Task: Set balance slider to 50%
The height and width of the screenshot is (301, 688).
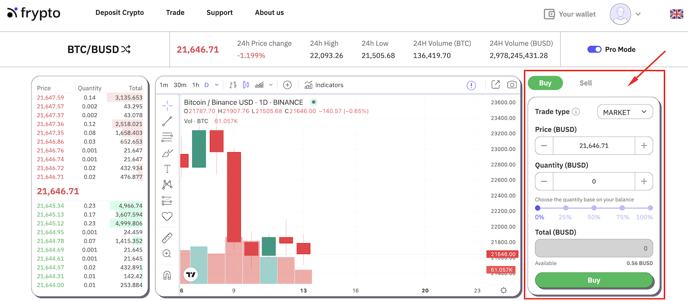Action: tap(594, 208)
